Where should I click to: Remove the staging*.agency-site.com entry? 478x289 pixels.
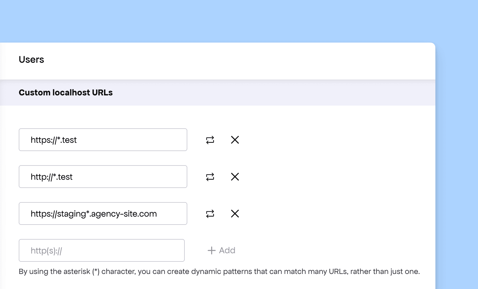click(x=235, y=213)
